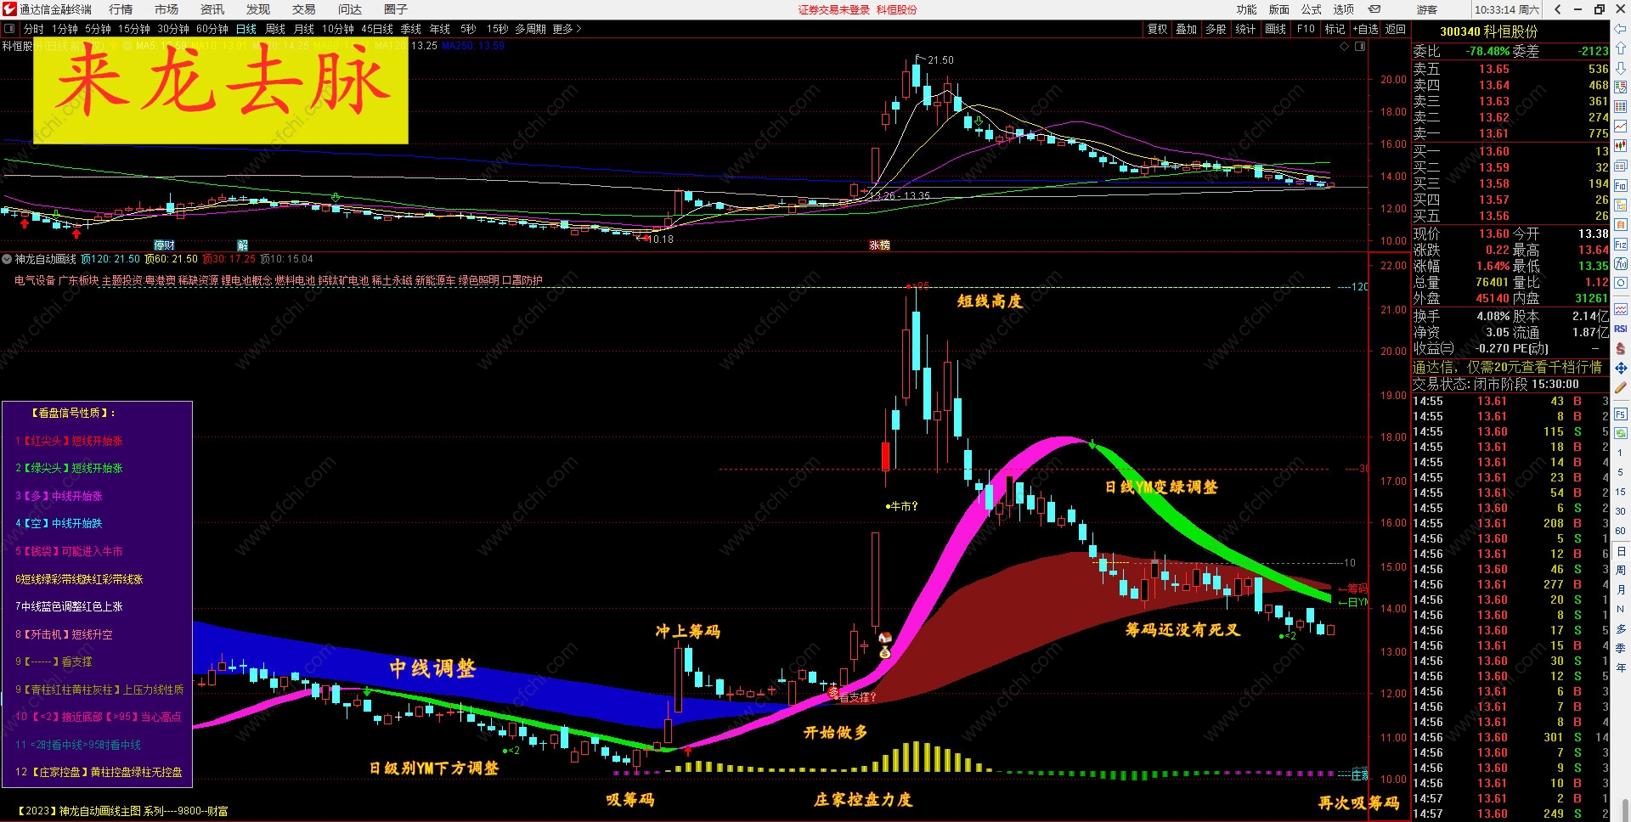Click +自选 to add to watchlist
This screenshot has width=1631, height=822.
click(x=1365, y=29)
